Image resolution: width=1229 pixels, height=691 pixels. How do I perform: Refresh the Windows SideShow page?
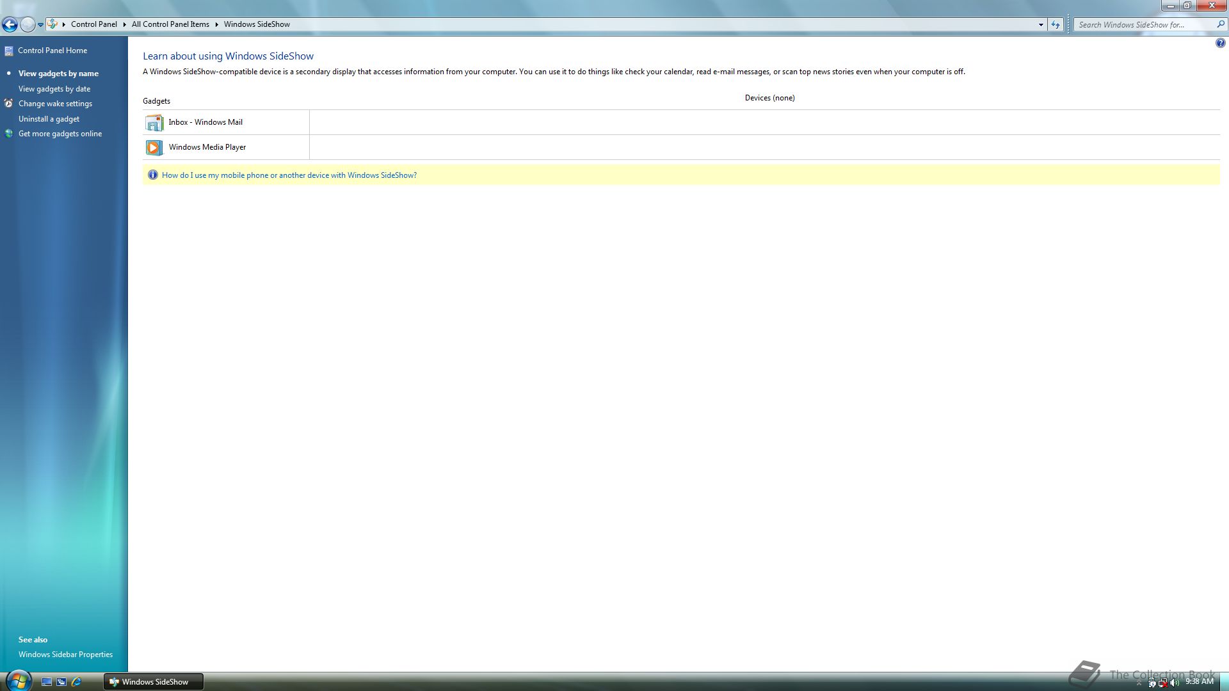(x=1056, y=25)
